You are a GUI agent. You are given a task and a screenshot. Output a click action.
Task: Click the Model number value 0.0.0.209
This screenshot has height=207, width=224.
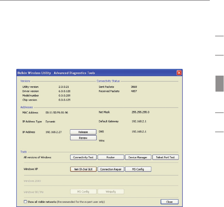pos(64,96)
